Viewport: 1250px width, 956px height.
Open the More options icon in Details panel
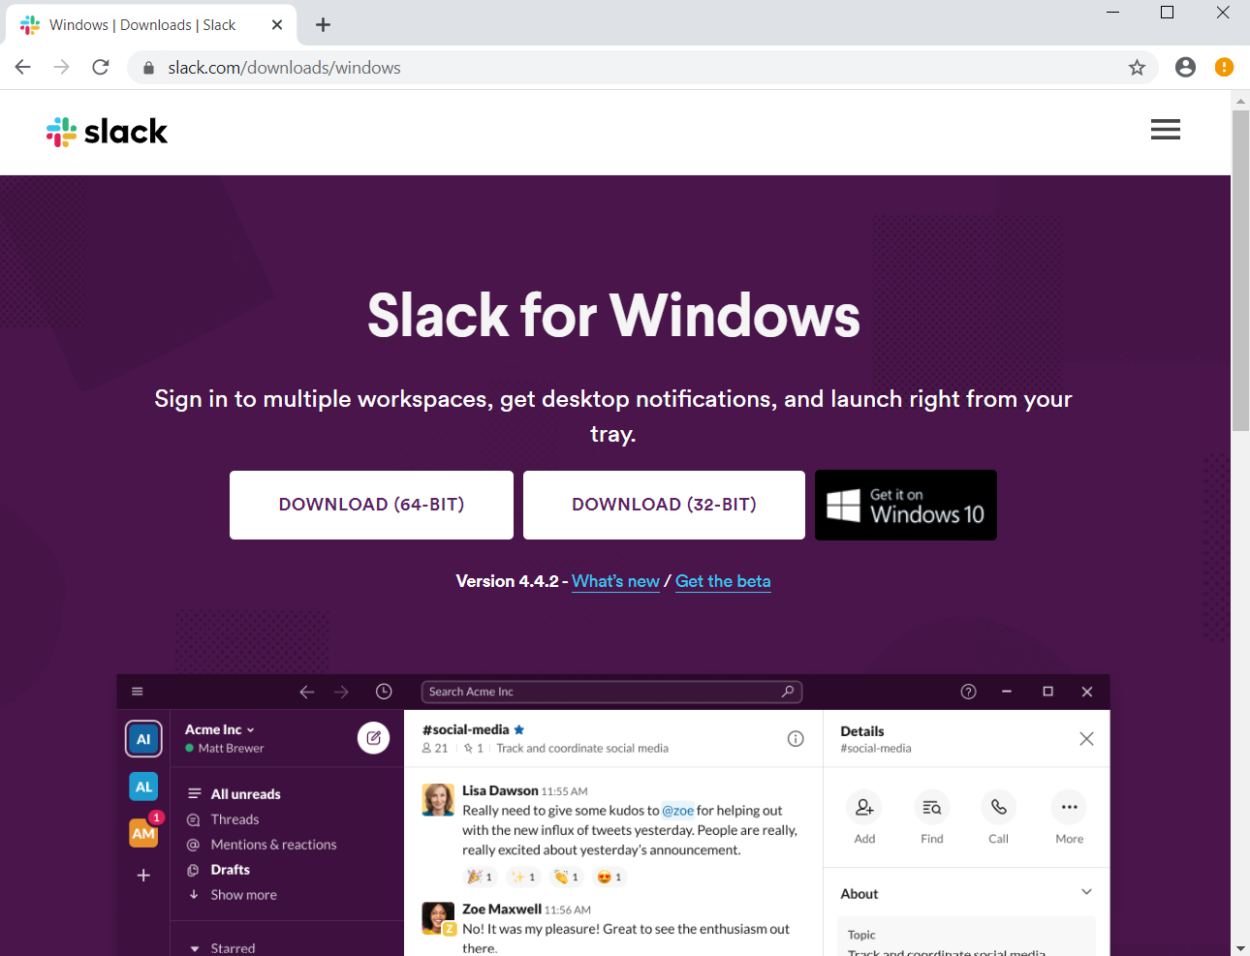click(1069, 807)
